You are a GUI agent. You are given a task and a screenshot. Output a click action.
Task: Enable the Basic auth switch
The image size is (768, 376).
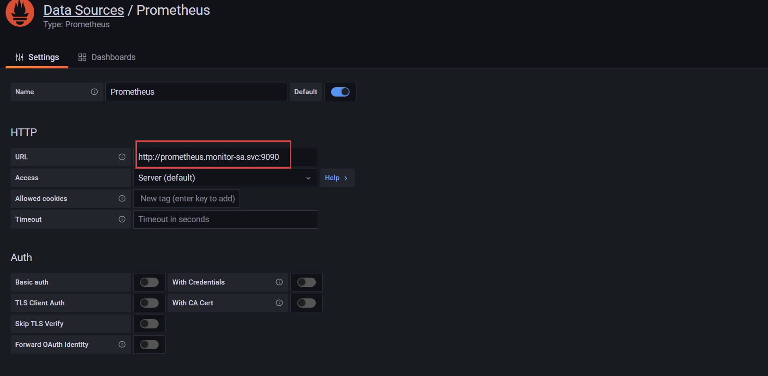click(x=149, y=282)
